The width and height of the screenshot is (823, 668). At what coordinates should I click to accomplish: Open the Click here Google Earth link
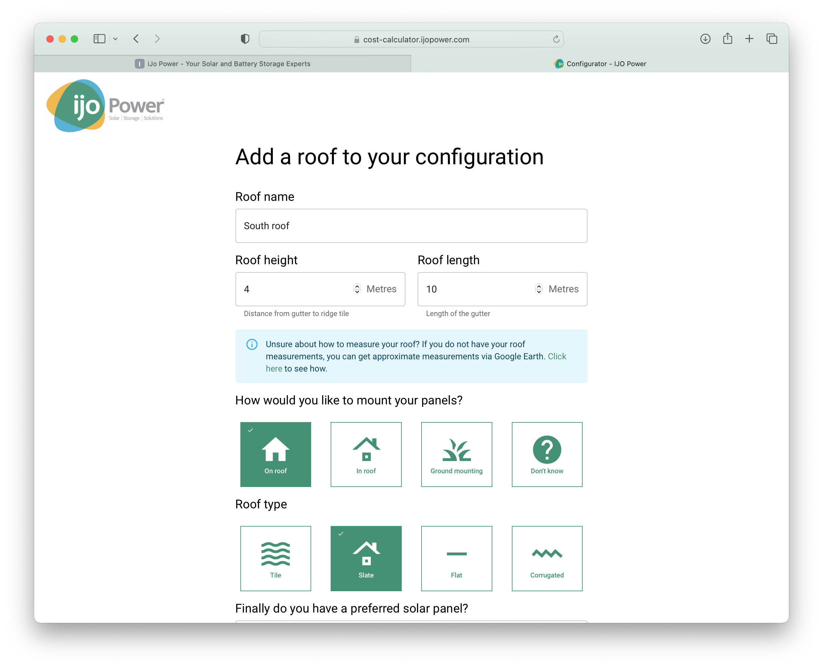pos(556,356)
